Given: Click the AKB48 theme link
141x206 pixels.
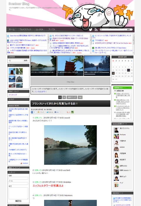Looking at the screenshot, I should (122, 147).
